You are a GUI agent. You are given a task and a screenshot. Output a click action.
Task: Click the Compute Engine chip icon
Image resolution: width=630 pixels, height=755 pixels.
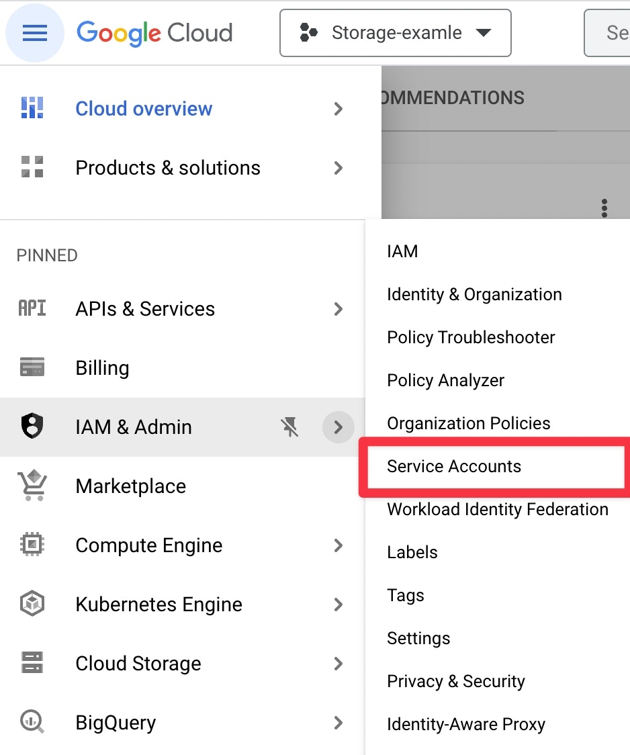[x=32, y=545]
